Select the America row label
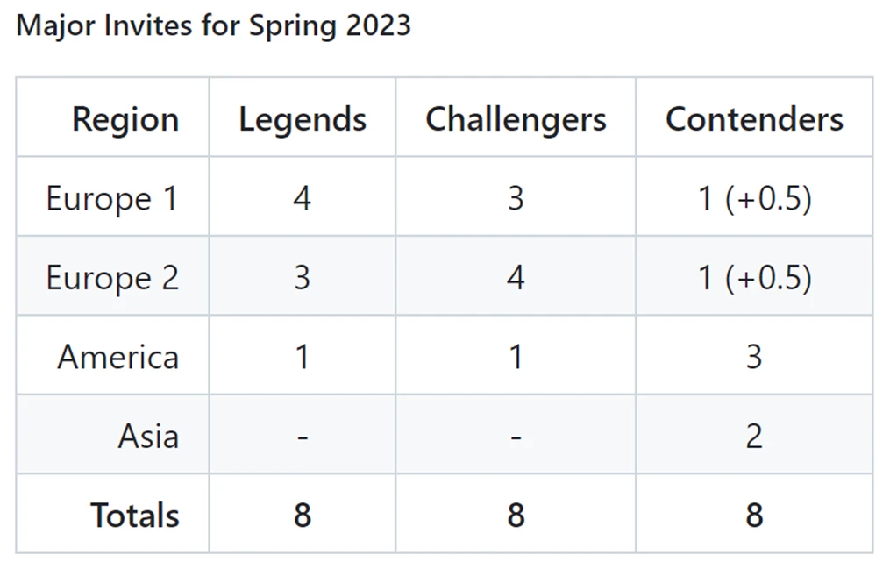This screenshot has width=890, height=569. [118, 358]
